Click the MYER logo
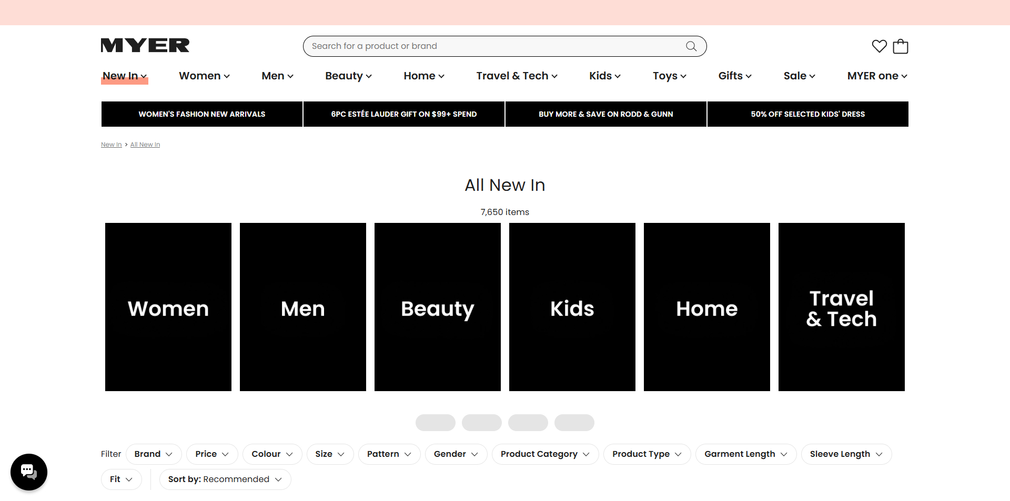1010x501 pixels. [x=145, y=46]
